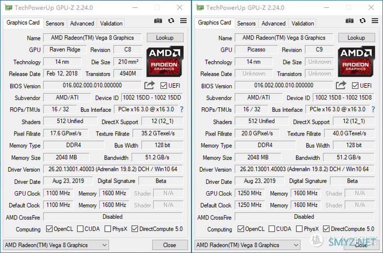Switch to Validation tab in right window
The image size is (383, 253).
coord(302,24)
